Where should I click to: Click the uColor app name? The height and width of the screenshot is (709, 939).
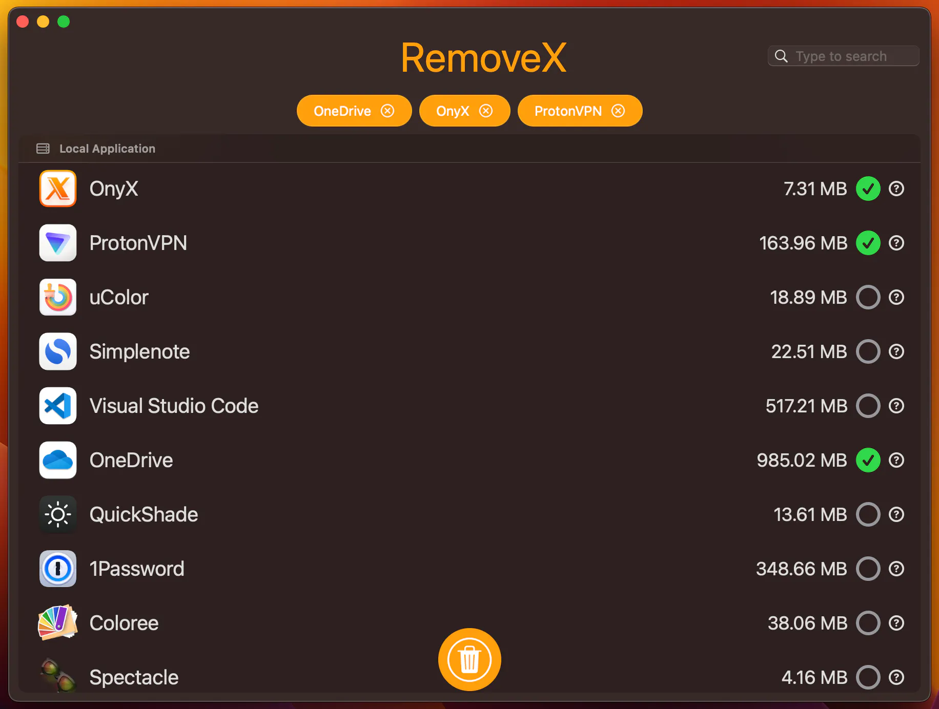[119, 297]
